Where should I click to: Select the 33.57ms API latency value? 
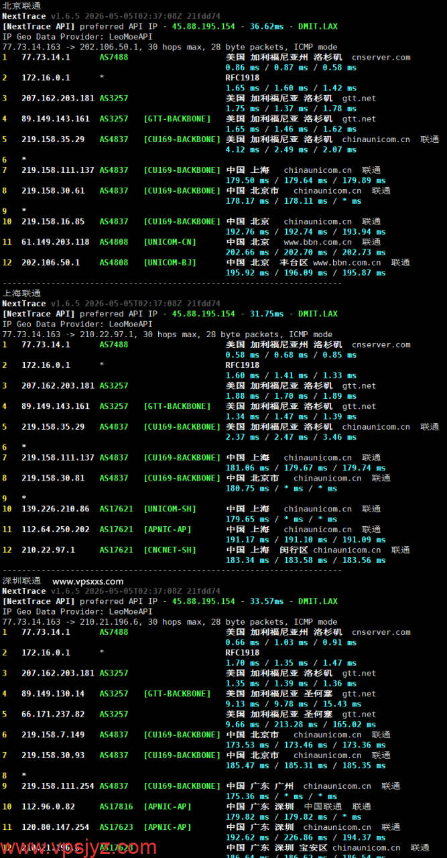(267, 601)
